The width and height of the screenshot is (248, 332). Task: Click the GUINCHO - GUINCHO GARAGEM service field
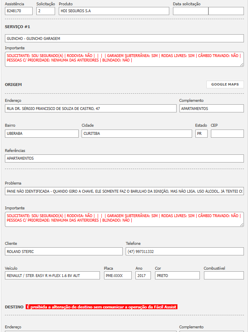pyautogui.click(x=124, y=38)
